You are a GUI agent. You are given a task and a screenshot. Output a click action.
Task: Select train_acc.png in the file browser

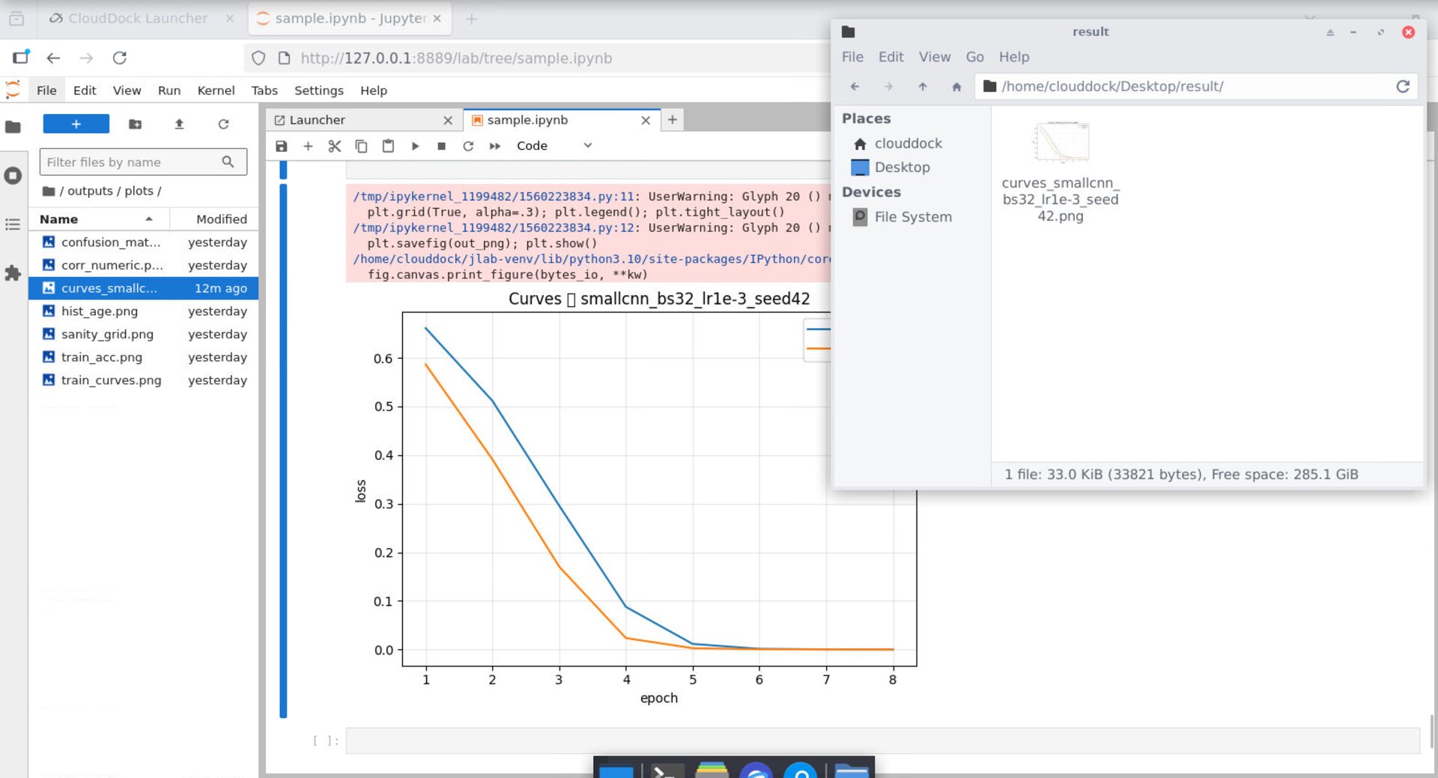coord(102,357)
